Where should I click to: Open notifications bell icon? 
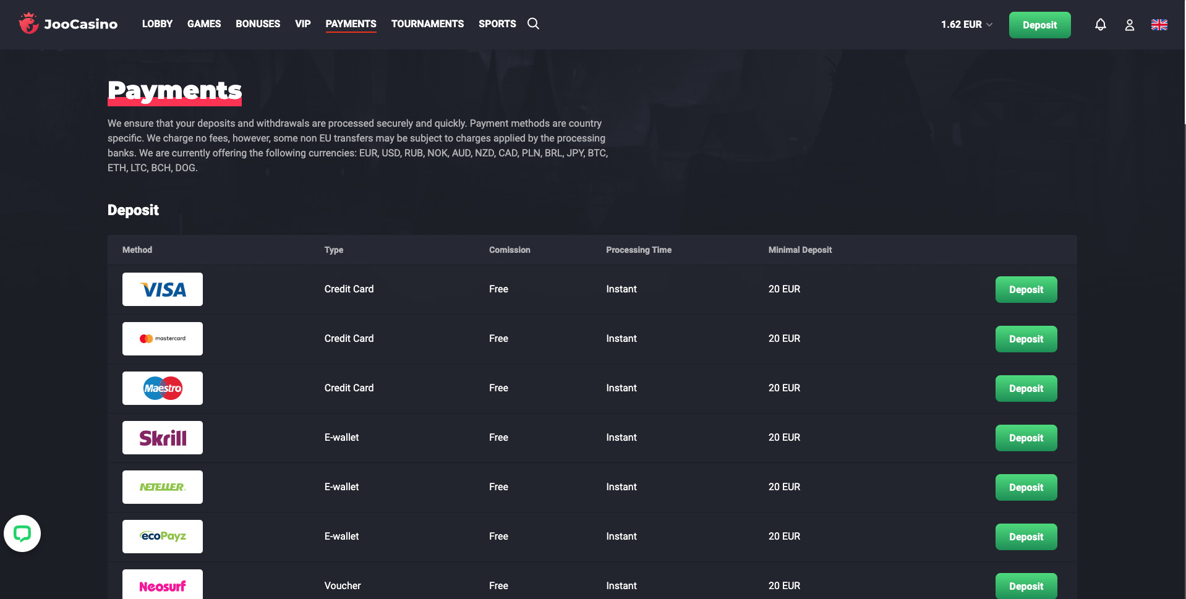(1101, 25)
